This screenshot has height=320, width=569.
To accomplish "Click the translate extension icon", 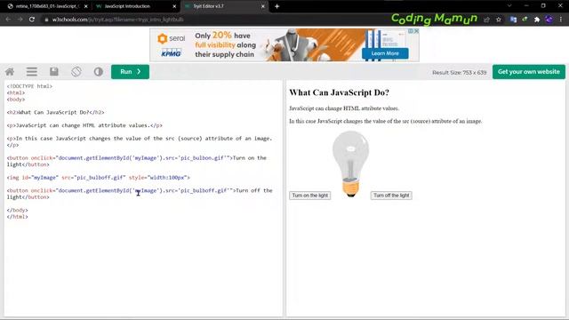I will [x=513, y=20].
